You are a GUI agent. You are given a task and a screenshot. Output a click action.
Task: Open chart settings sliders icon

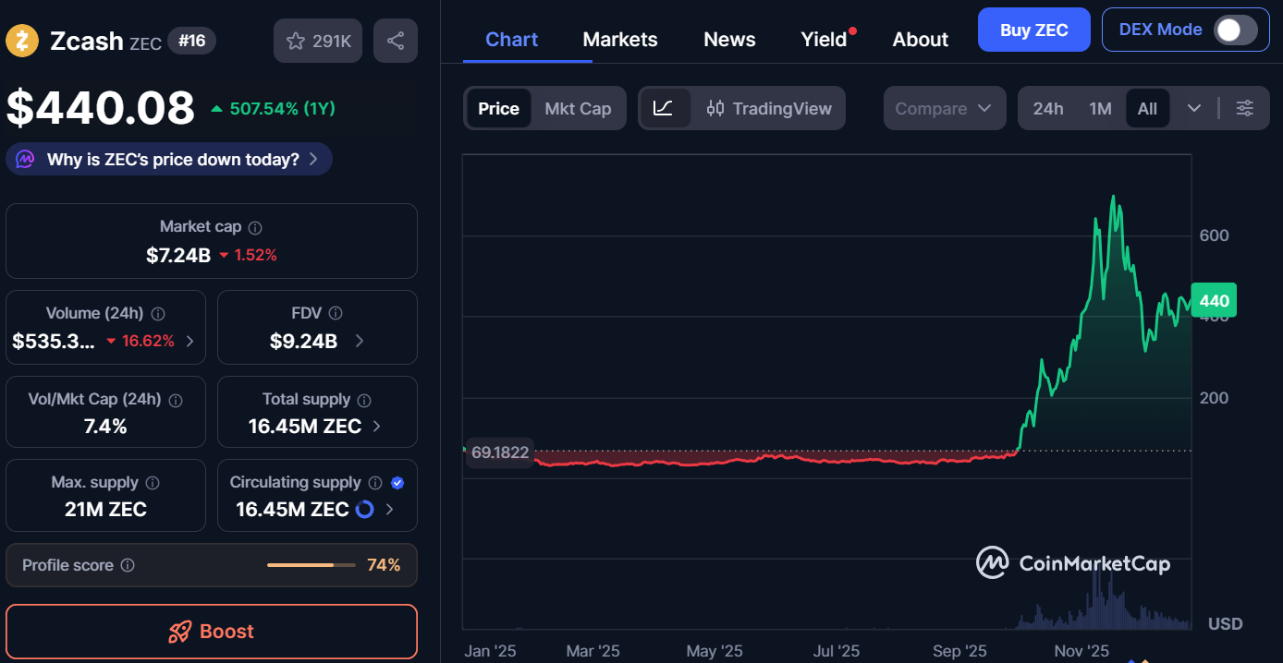click(x=1245, y=108)
